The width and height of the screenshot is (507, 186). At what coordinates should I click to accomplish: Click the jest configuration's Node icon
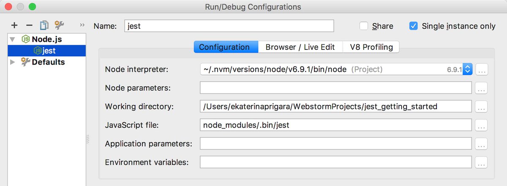38,51
